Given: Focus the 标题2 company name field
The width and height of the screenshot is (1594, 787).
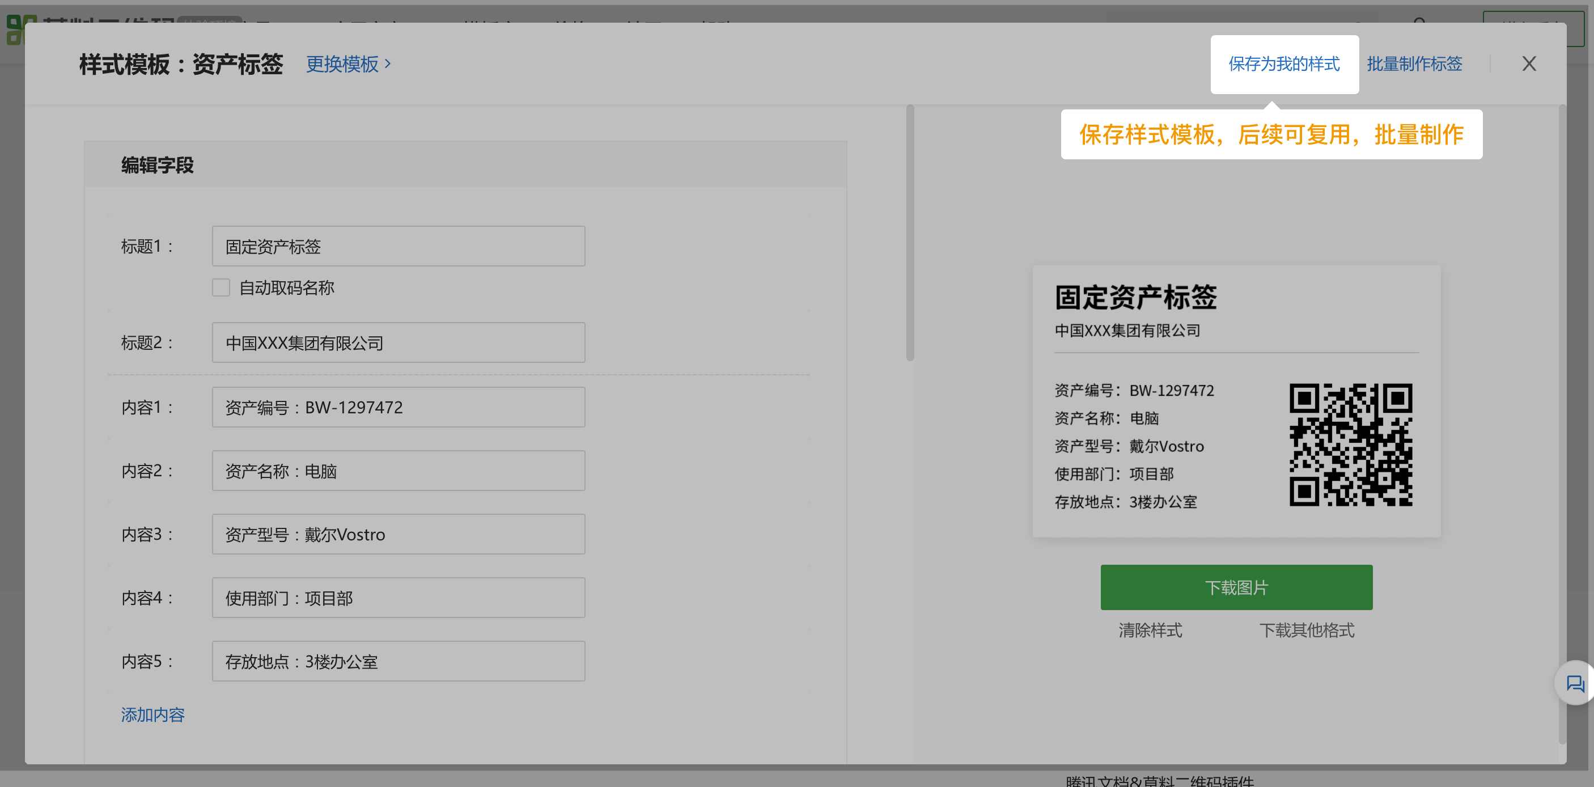Looking at the screenshot, I should [x=398, y=343].
